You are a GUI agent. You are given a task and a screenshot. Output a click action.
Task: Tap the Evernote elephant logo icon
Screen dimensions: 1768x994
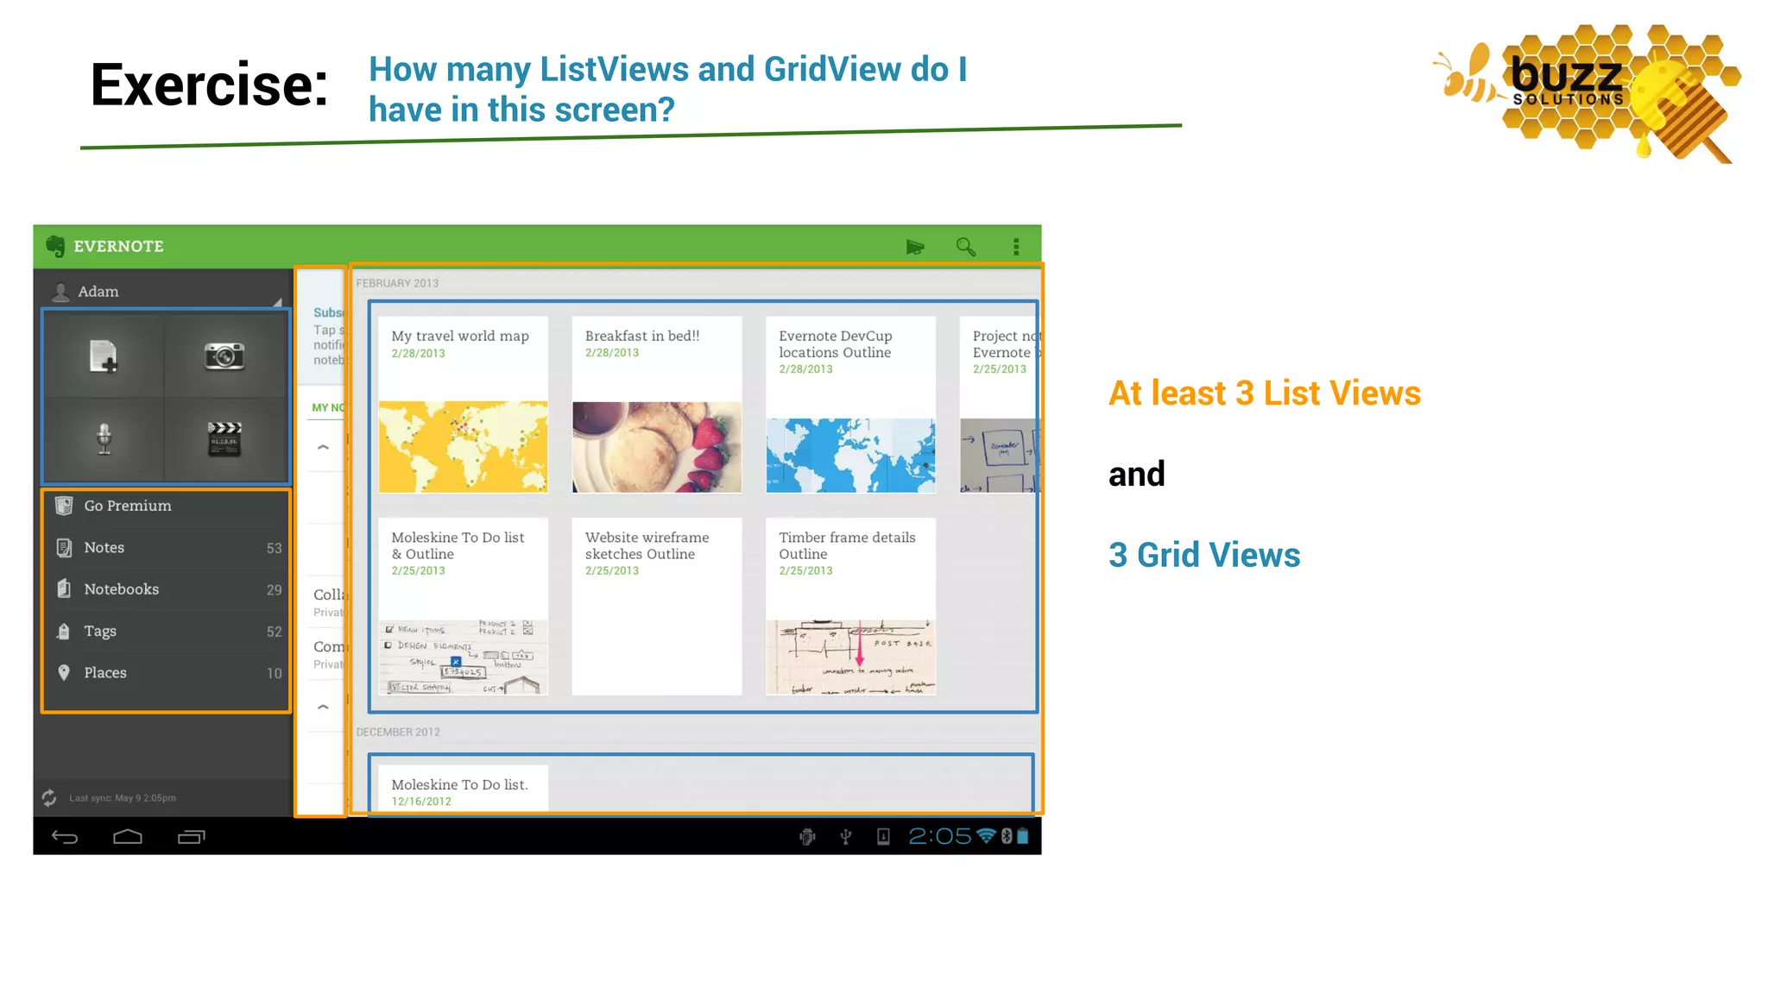click(x=55, y=246)
